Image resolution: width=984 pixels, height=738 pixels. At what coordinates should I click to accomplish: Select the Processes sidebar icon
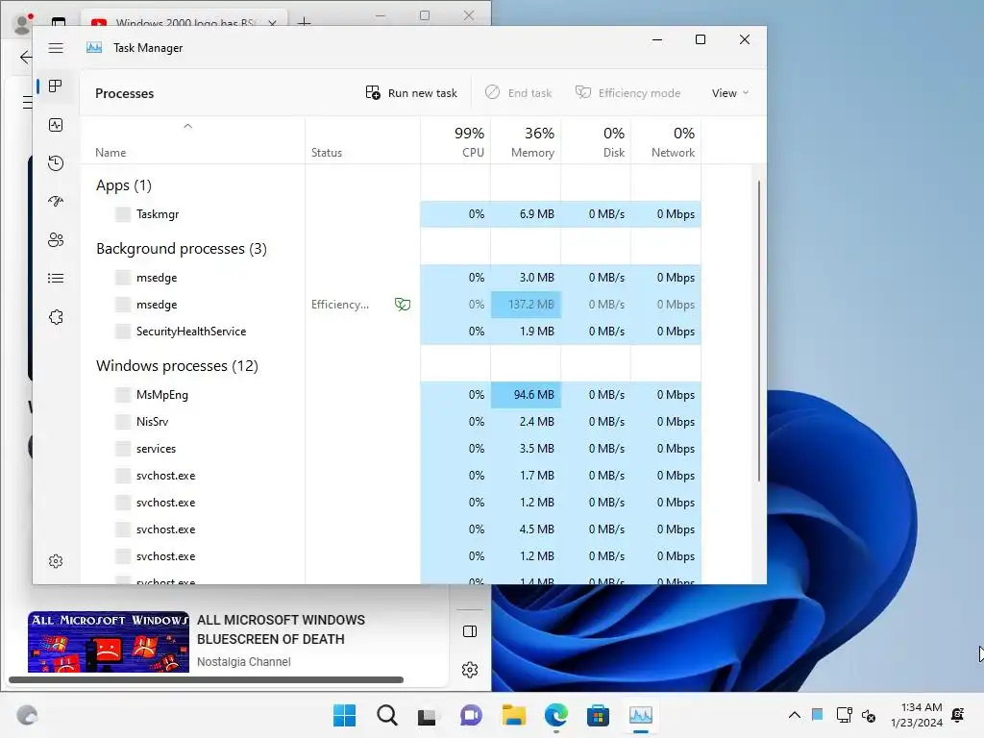[56, 86]
